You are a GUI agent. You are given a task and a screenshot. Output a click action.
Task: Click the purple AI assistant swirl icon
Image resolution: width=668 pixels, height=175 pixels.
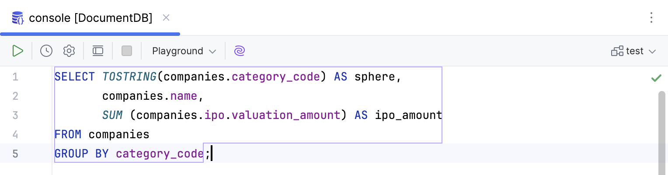point(239,51)
